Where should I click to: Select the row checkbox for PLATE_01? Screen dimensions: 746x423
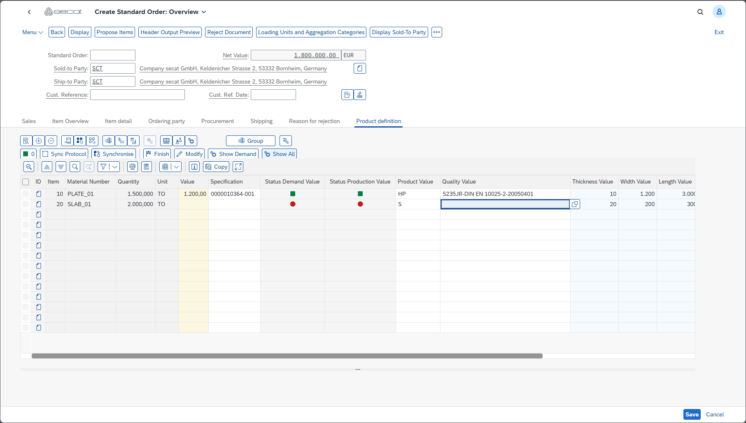pos(26,194)
